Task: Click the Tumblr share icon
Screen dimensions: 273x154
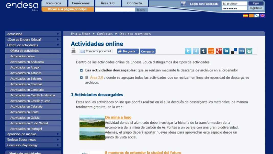Action: [203, 51]
